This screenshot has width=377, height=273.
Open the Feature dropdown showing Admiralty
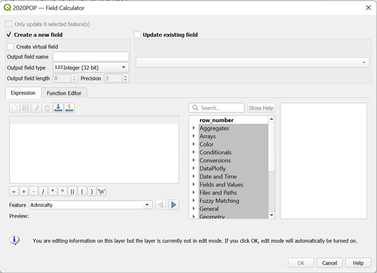click(90, 205)
